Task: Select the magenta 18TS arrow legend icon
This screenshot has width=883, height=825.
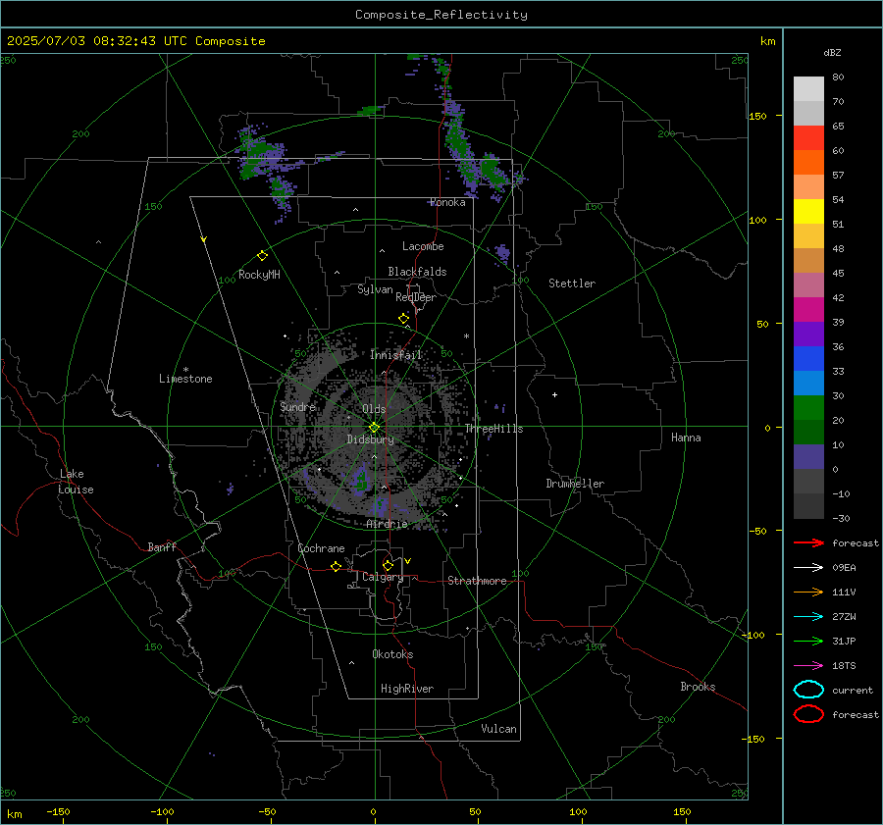Action: click(808, 666)
